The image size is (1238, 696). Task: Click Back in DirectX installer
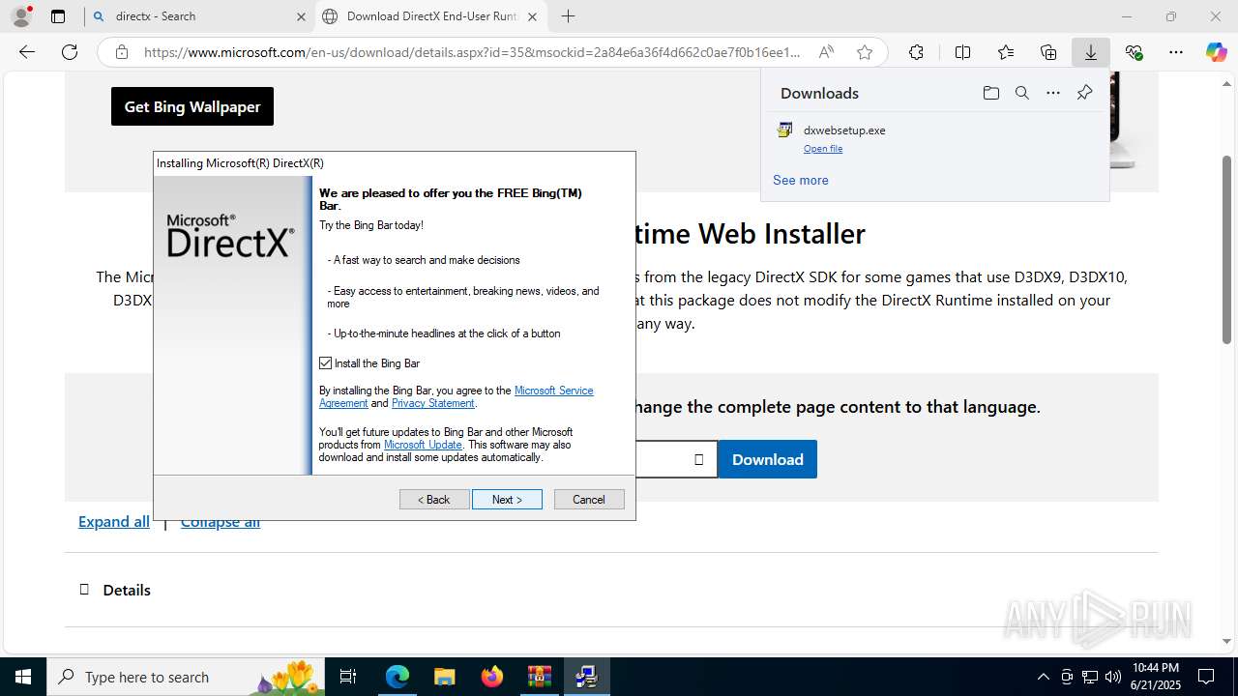pos(434,500)
